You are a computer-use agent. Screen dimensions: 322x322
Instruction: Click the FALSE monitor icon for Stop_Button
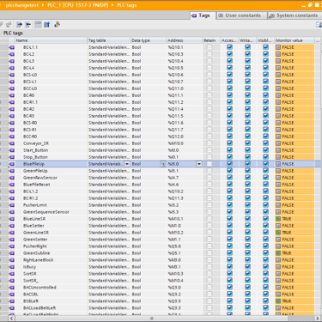pos(278,157)
